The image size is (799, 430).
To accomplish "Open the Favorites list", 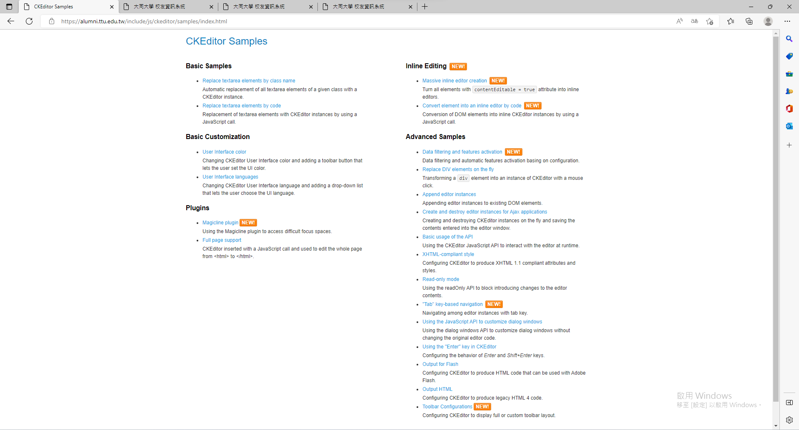I will [731, 21].
